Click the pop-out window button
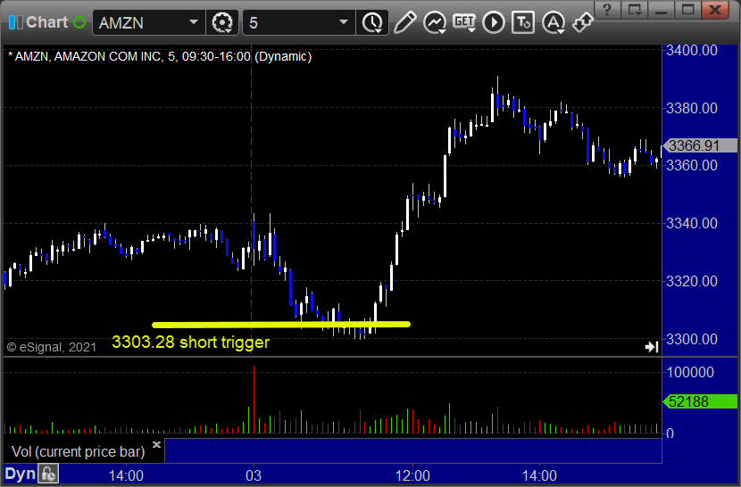The image size is (741, 487). tap(634, 10)
